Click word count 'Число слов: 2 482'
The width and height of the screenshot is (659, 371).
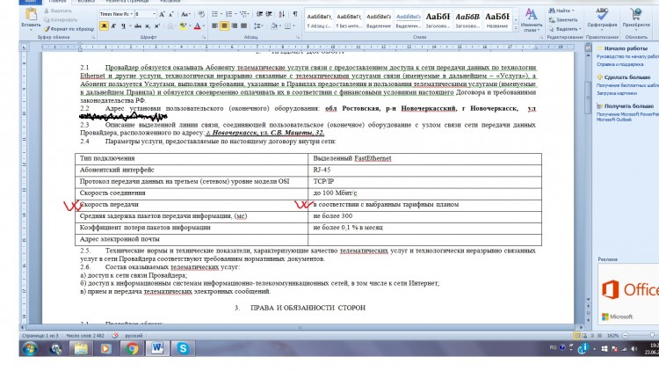[x=85, y=336]
